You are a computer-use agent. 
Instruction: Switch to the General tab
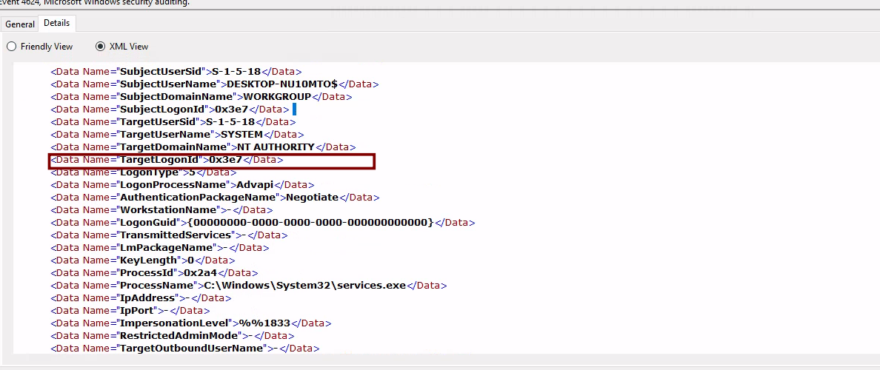(x=20, y=24)
